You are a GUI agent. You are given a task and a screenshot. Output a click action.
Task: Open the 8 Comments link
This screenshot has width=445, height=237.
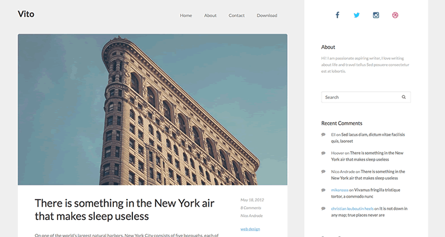point(250,208)
